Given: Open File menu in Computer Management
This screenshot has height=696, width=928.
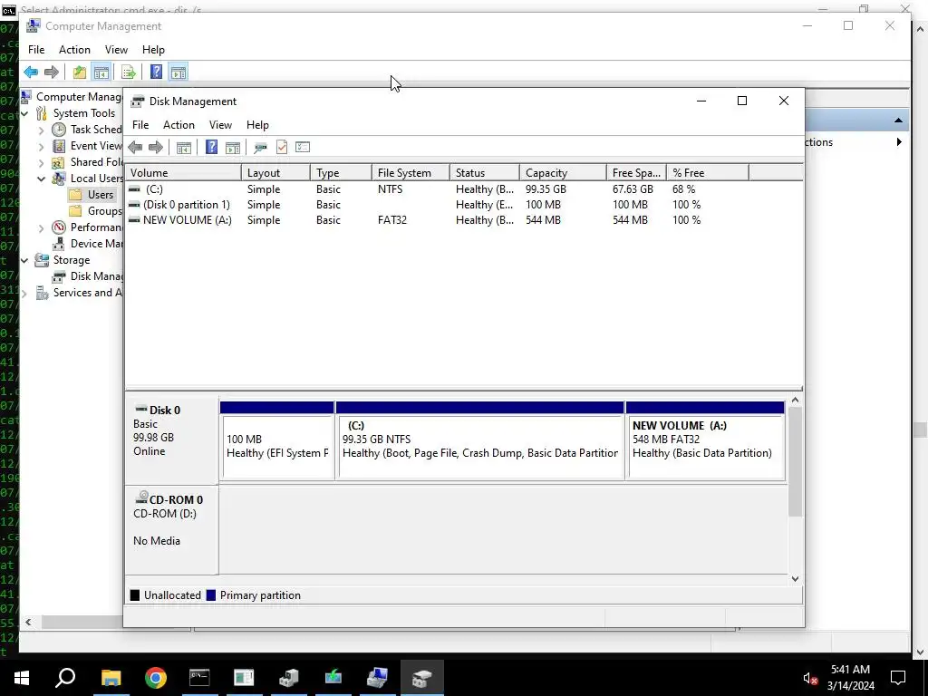Looking at the screenshot, I should (x=36, y=50).
